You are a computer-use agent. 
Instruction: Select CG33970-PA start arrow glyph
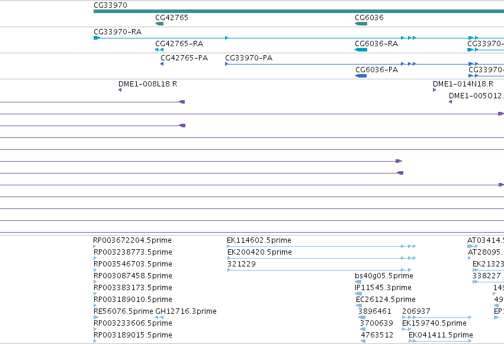pyautogui.click(x=227, y=64)
